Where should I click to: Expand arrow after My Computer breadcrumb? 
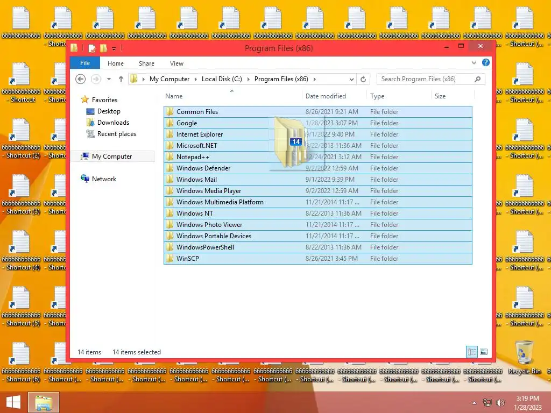(x=196, y=80)
